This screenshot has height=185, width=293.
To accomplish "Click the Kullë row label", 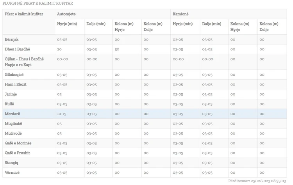I will 9,104.
